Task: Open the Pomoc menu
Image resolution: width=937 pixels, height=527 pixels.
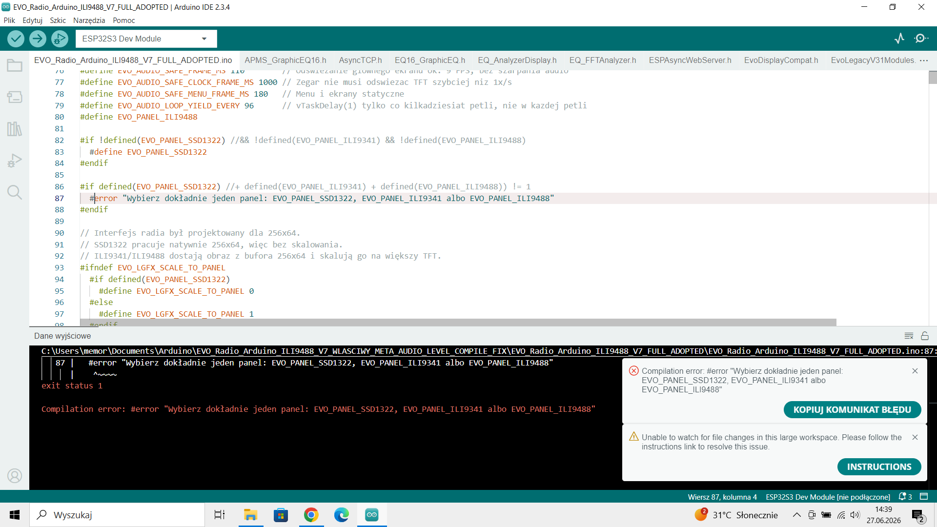Action: coord(123,20)
